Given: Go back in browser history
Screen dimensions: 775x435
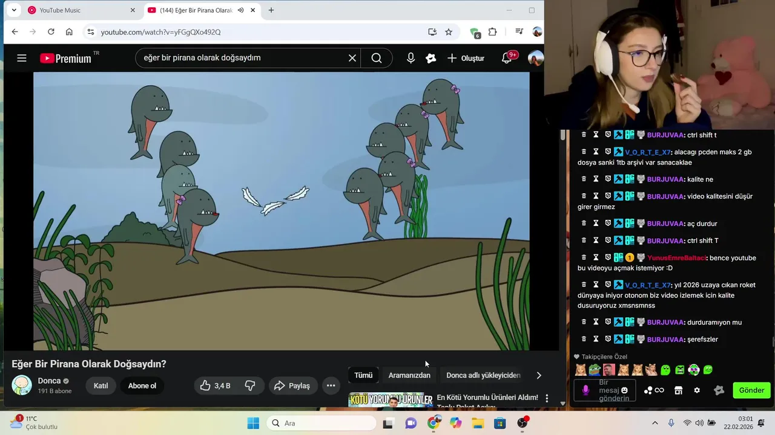Looking at the screenshot, I should point(15,32).
